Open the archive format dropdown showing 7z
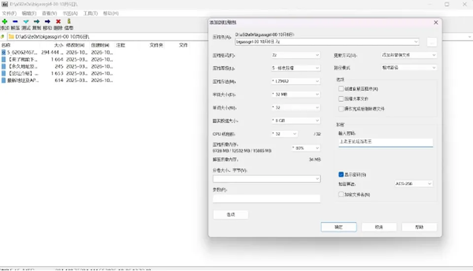Viewport: 473px width, 271px height. tap(296, 55)
